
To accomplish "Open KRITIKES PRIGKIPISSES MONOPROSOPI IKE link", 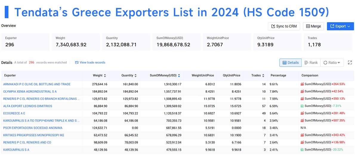I will (34, 135).
